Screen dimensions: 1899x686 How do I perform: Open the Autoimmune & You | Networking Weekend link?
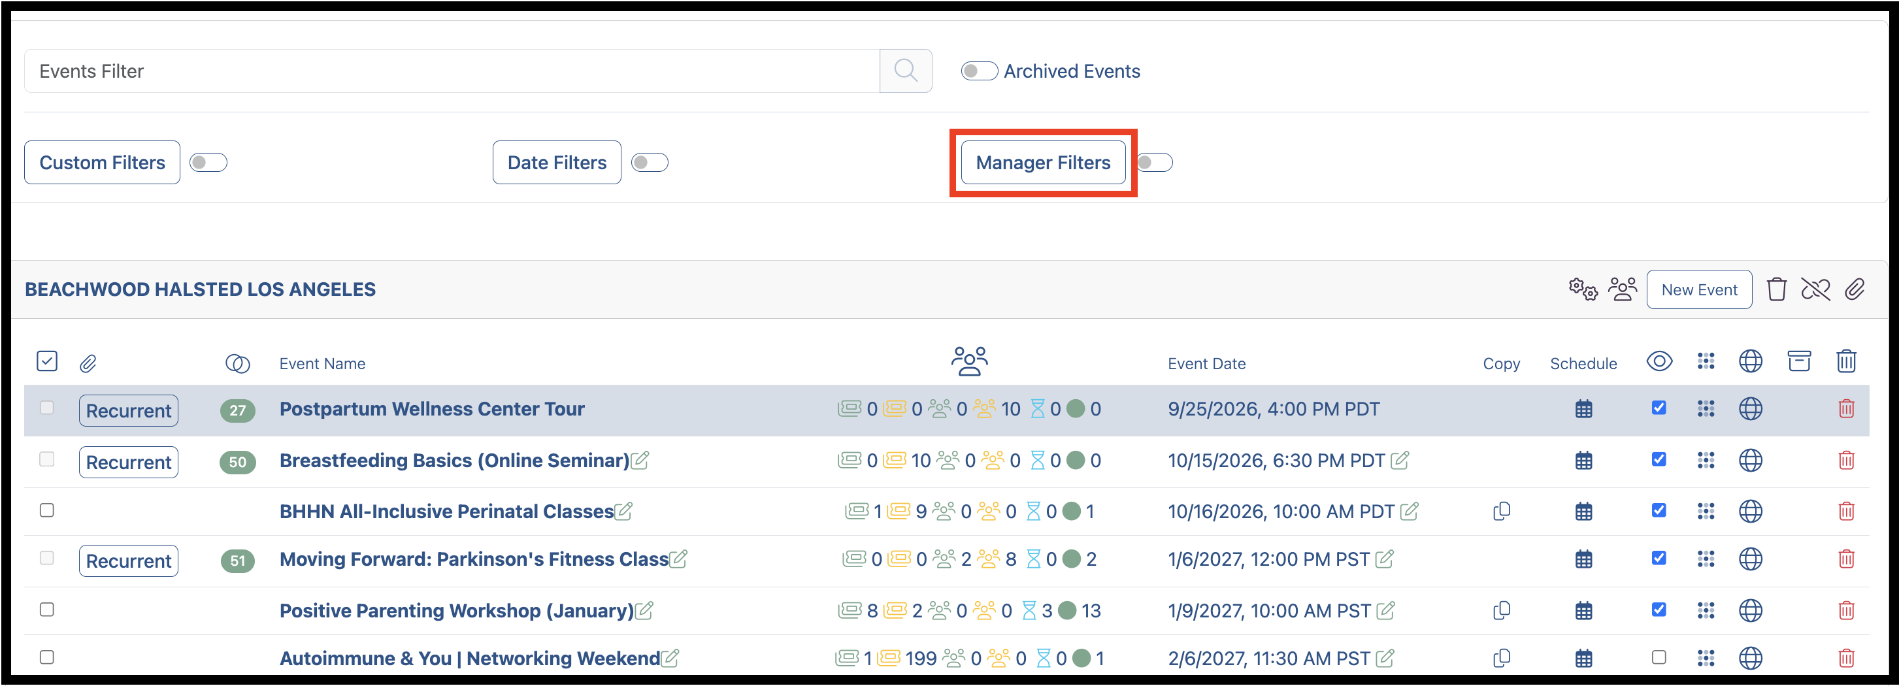pyautogui.click(x=470, y=658)
